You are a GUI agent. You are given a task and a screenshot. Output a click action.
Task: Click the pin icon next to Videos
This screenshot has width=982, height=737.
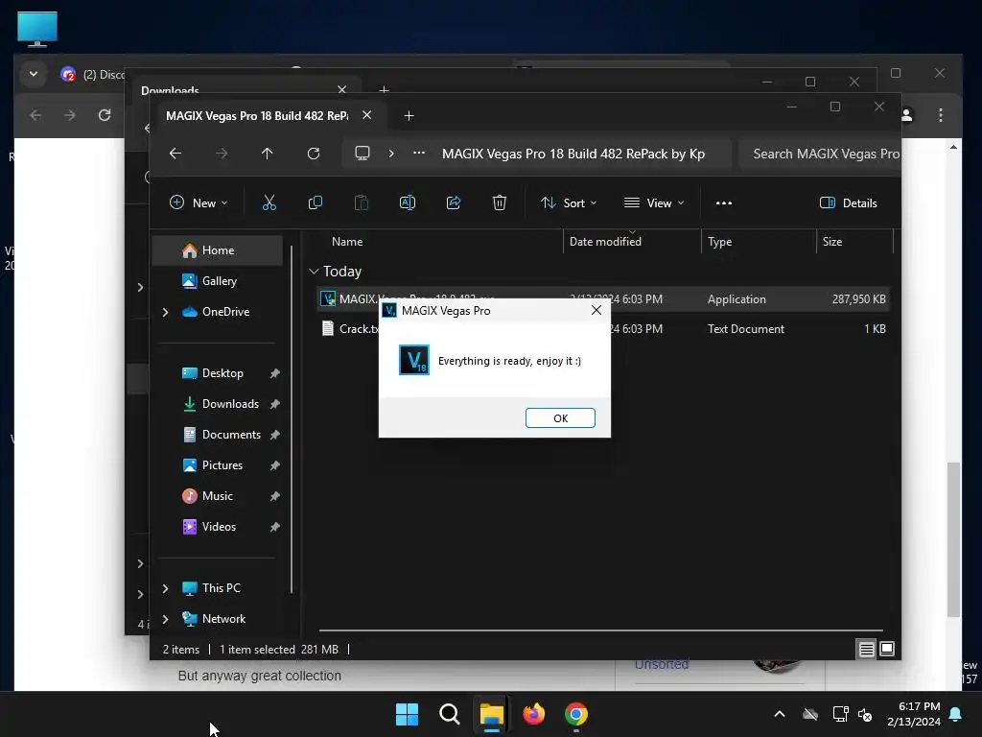(x=274, y=527)
